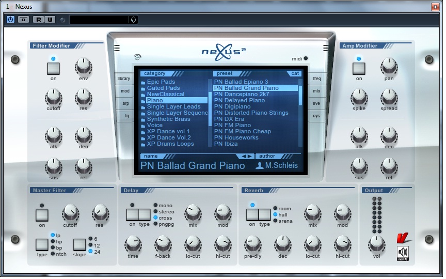Select PN Distorted Piano Strings preset
The height and width of the screenshot is (279, 446).
pyautogui.click(x=251, y=113)
